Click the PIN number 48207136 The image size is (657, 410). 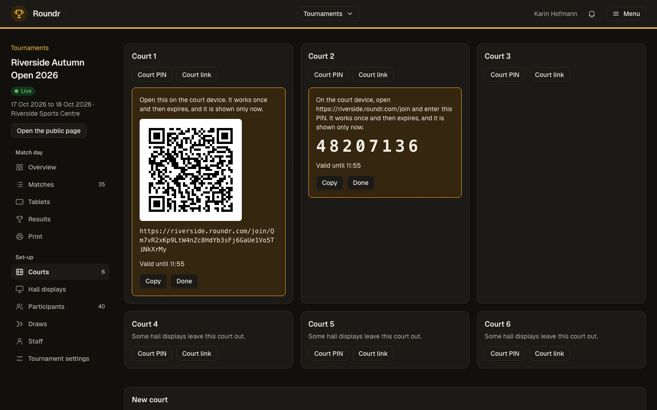[x=367, y=146]
